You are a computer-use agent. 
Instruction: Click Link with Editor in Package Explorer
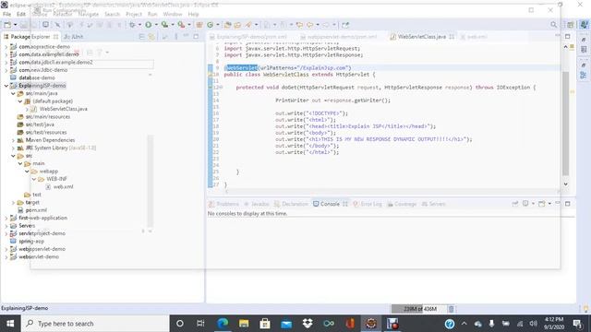151,37
